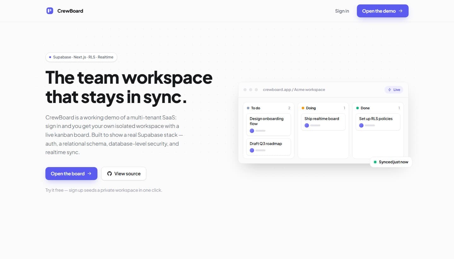Click the Live lightning badge
The width and height of the screenshot is (454, 259).
tap(394, 90)
